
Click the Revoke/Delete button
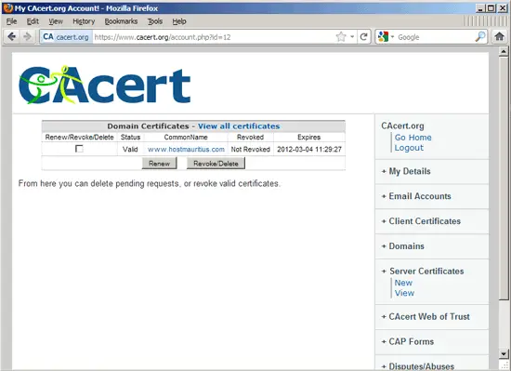[216, 164]
